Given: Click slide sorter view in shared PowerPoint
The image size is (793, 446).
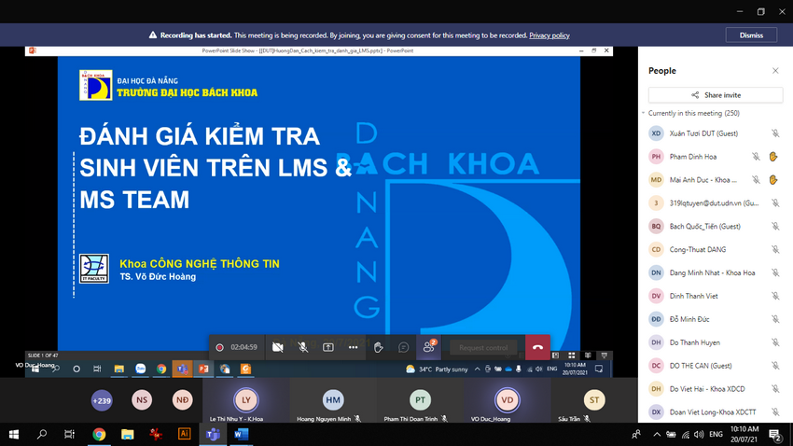Looking at the screenshot, I should pyautogui.click(x=572, y=355).
